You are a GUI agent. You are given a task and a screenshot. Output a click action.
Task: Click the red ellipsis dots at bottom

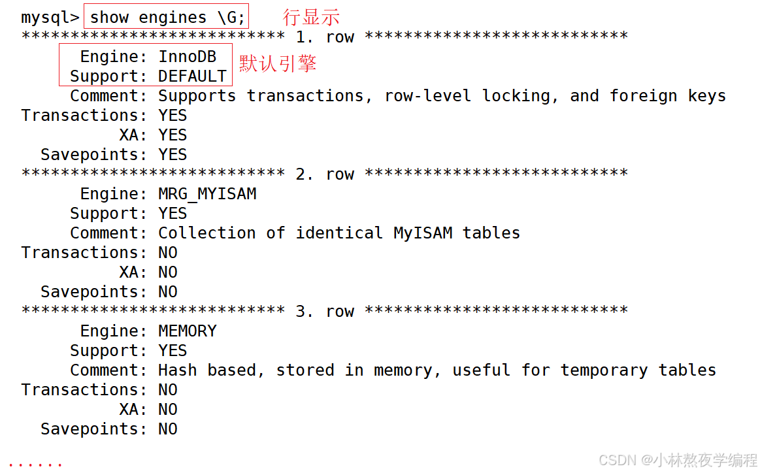pyautogui.click(x=35, y=465)
